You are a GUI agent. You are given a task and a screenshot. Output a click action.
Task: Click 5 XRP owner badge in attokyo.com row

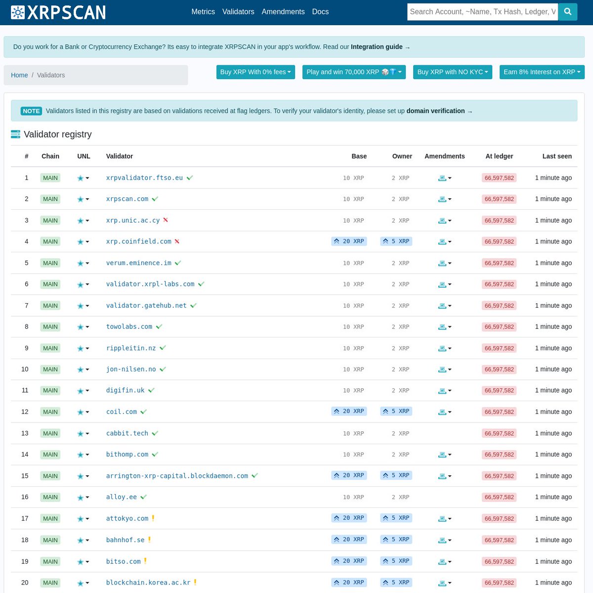pyautogui.click(x=396, y=518)
